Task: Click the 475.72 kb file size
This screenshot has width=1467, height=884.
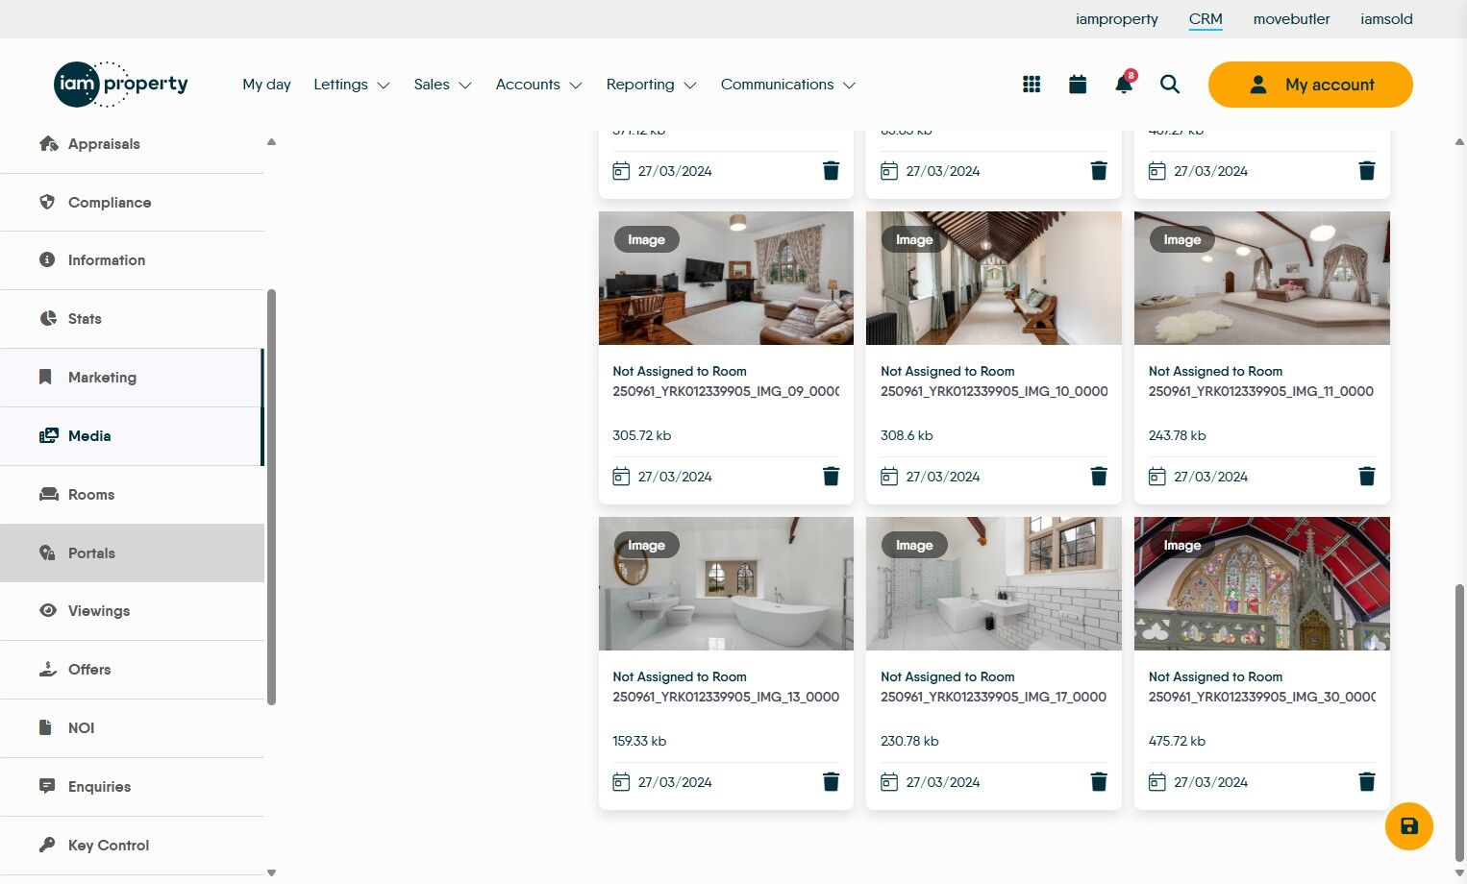Action: 1177,742
